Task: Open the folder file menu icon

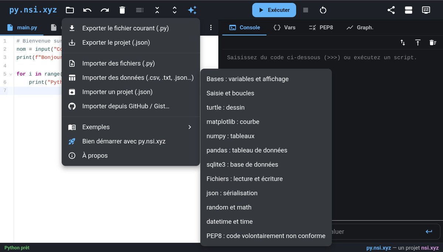Action: pos(70,10)
